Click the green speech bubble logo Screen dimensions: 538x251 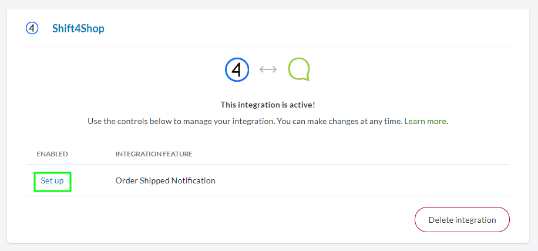click(x=298, y=69)
